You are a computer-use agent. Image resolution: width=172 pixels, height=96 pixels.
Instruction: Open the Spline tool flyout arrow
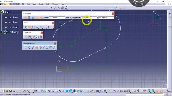(39, 29)
